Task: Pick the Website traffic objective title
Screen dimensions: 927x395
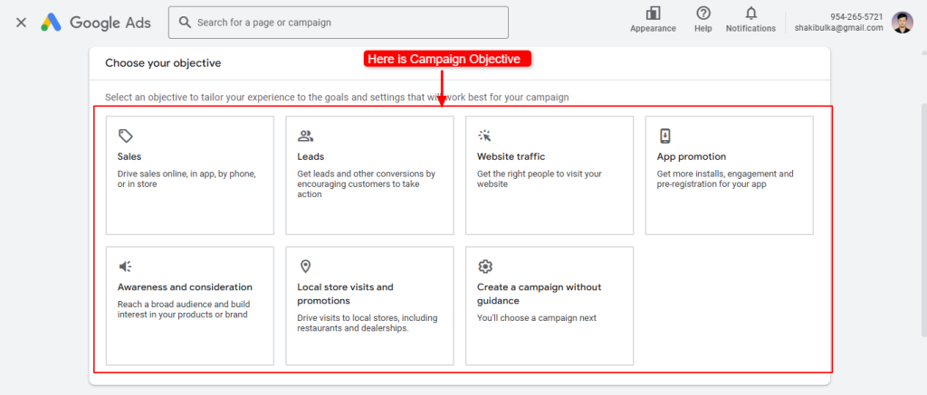Action: (x=511, y=156)
